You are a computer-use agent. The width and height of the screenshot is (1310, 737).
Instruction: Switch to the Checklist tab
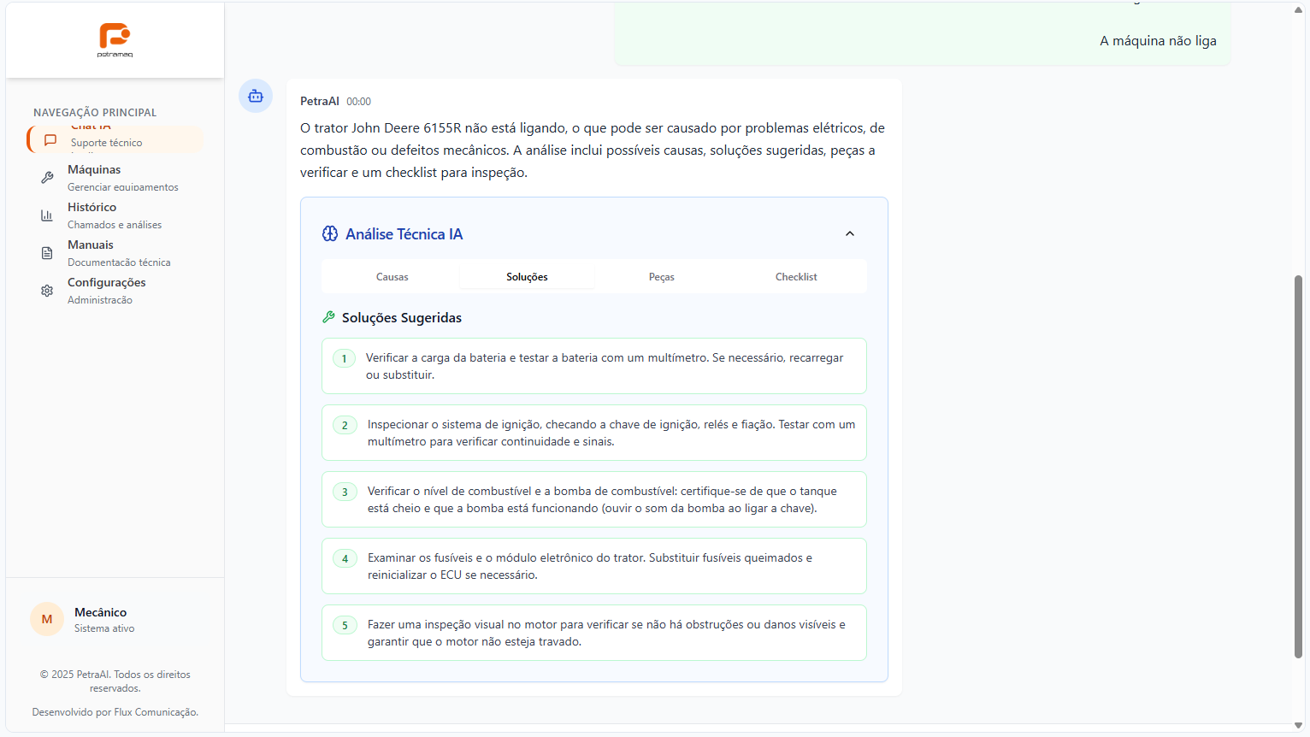(x=796, y=277)
